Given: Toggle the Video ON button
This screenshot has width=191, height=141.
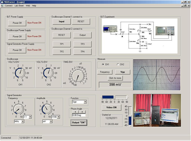Looking at the screenshot, I should [111, 107].
